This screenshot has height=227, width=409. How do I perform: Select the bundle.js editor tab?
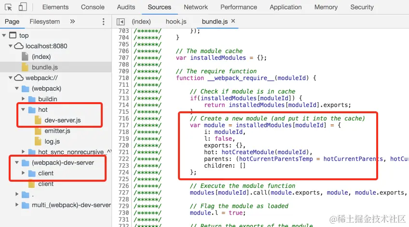pos(215,22)
